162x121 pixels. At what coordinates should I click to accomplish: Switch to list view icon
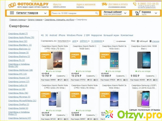(x=151, y=41)
